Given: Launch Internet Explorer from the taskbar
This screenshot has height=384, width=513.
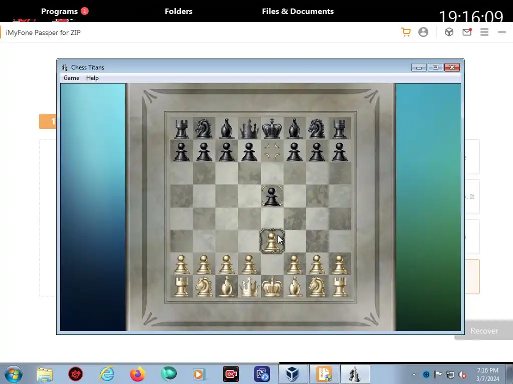Looking at the screenshot, I should click(107, 374).
